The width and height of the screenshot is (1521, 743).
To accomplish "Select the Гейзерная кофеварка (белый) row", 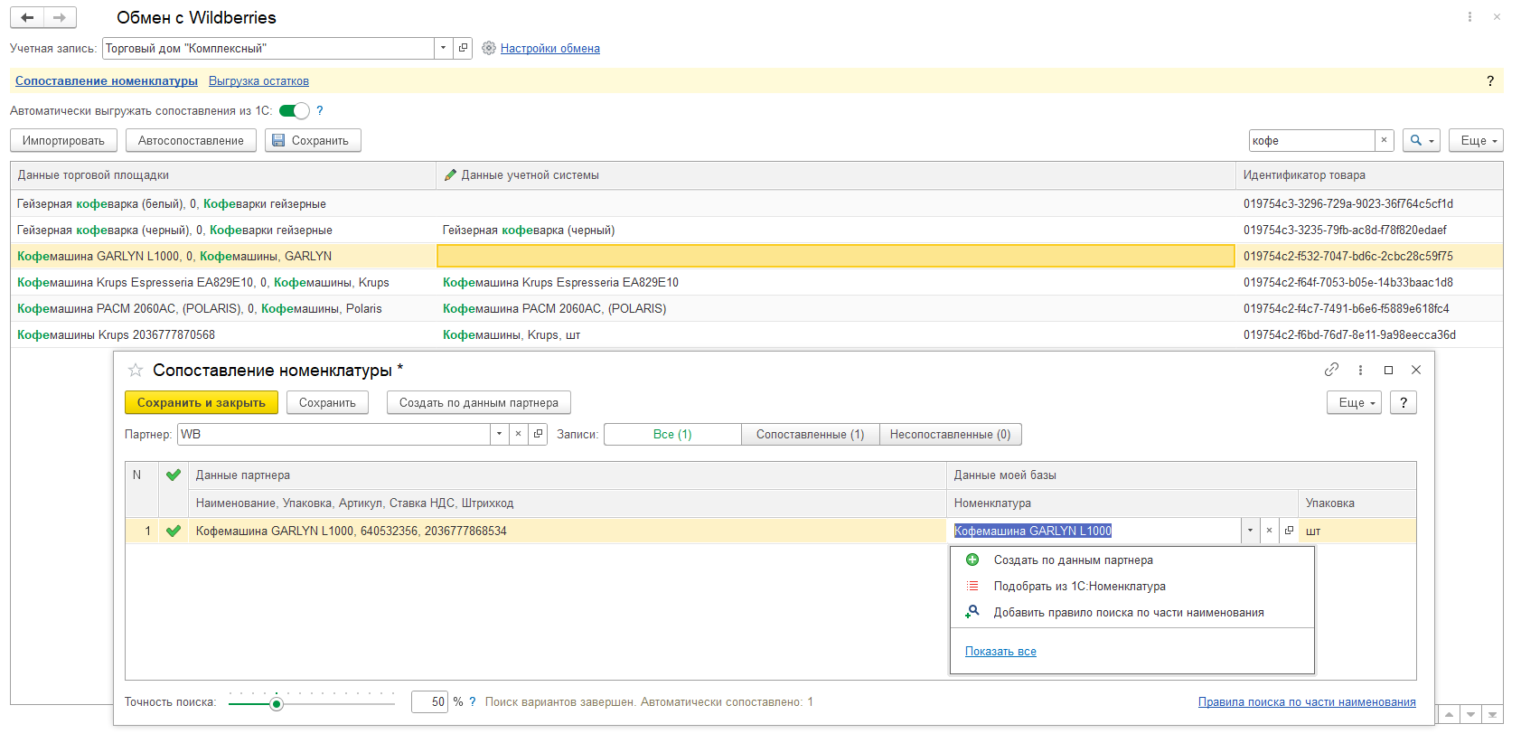I will click(x=756, y=203).
